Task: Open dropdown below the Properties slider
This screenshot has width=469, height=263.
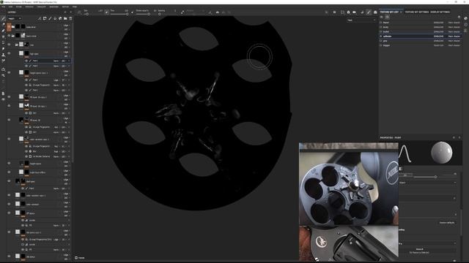Action: click(427, 183)
